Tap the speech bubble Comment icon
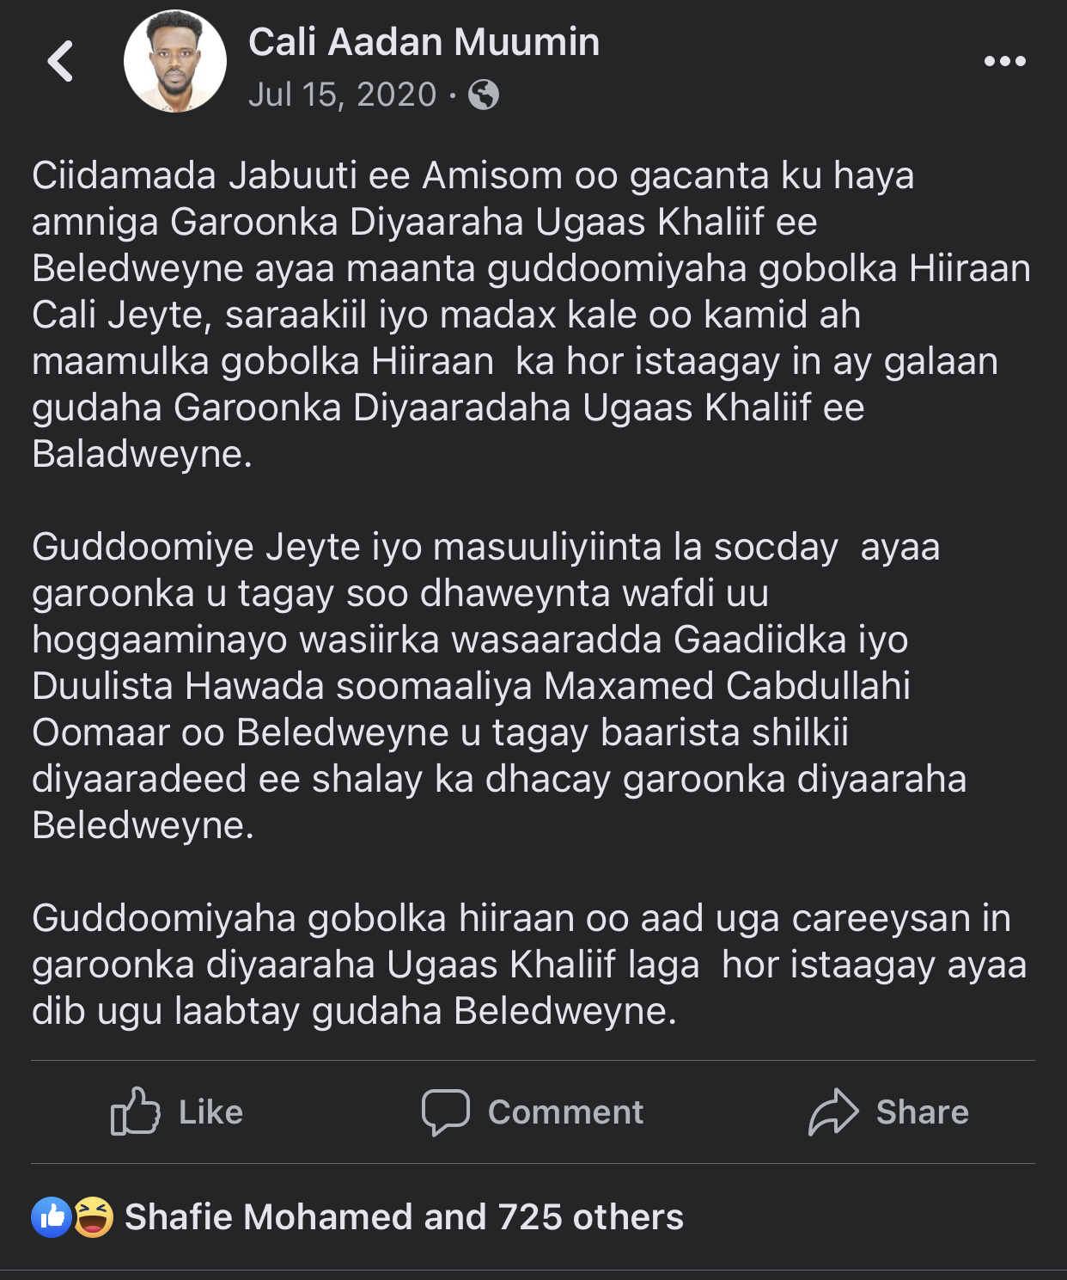Viewport: 1067px width, 1280px height. (x=446, y=1112)
